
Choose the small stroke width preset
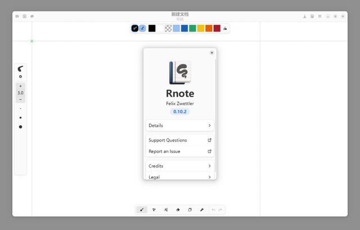[x=20, y=109]
